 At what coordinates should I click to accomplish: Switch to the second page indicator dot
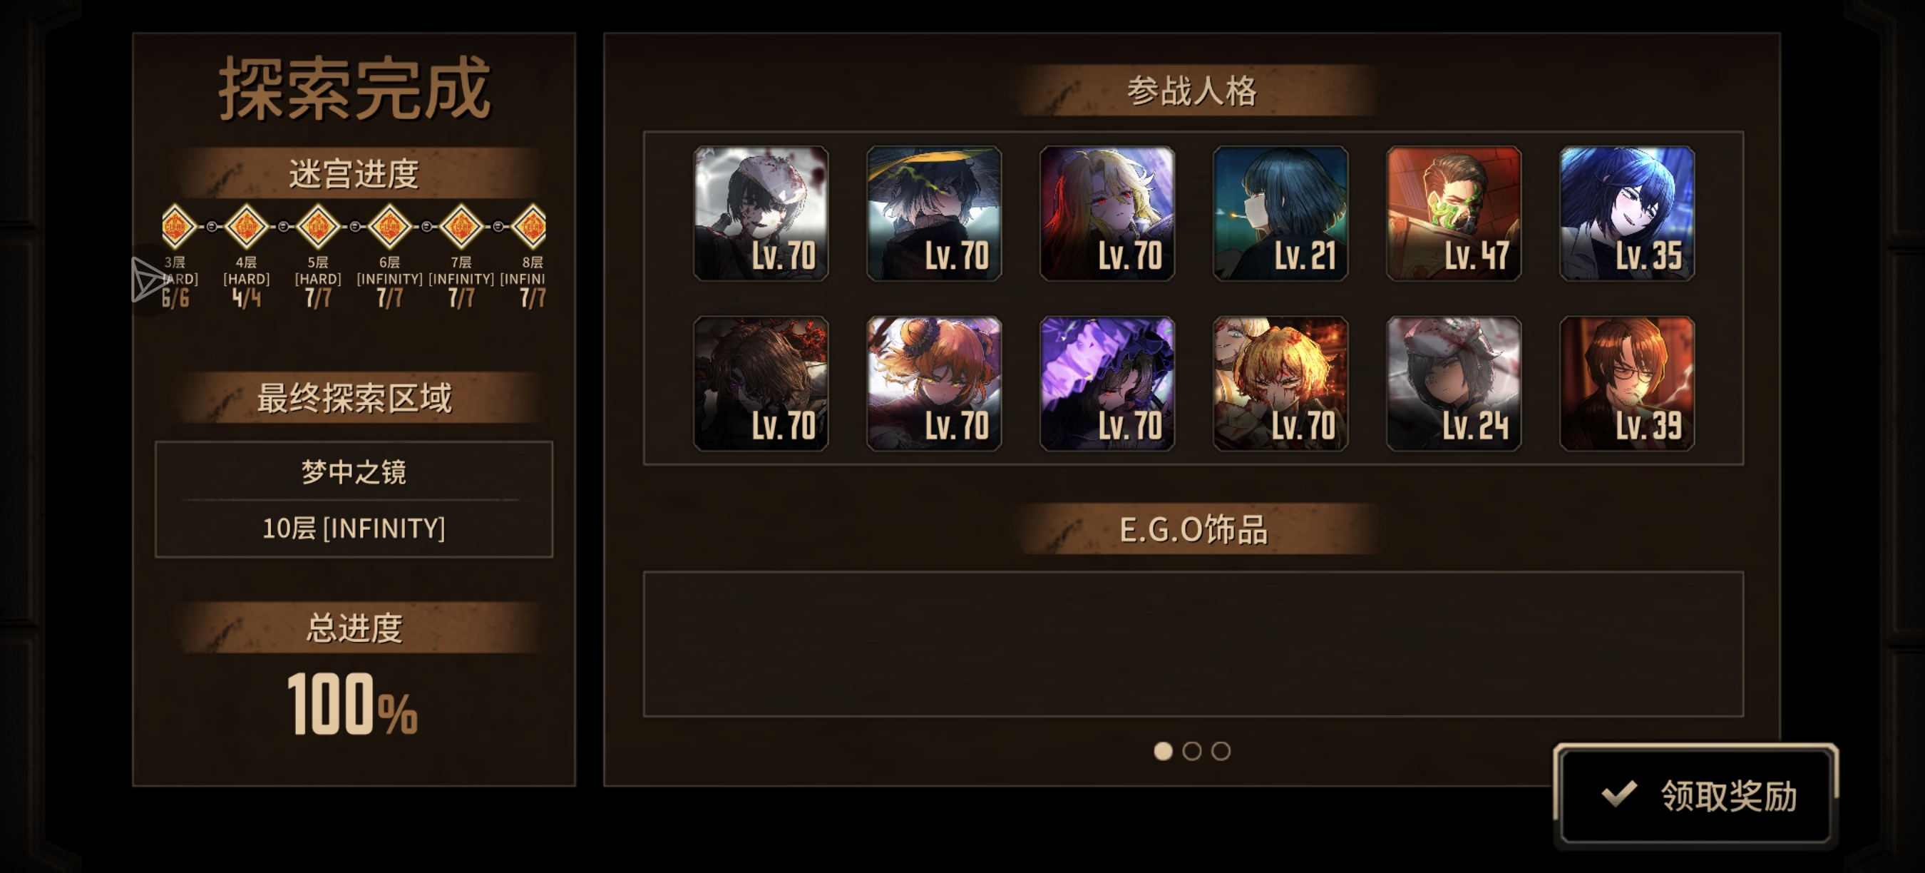1192,750
